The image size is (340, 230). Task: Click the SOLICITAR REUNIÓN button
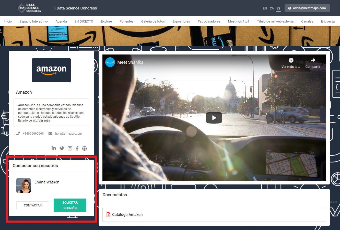click(70, 205)
